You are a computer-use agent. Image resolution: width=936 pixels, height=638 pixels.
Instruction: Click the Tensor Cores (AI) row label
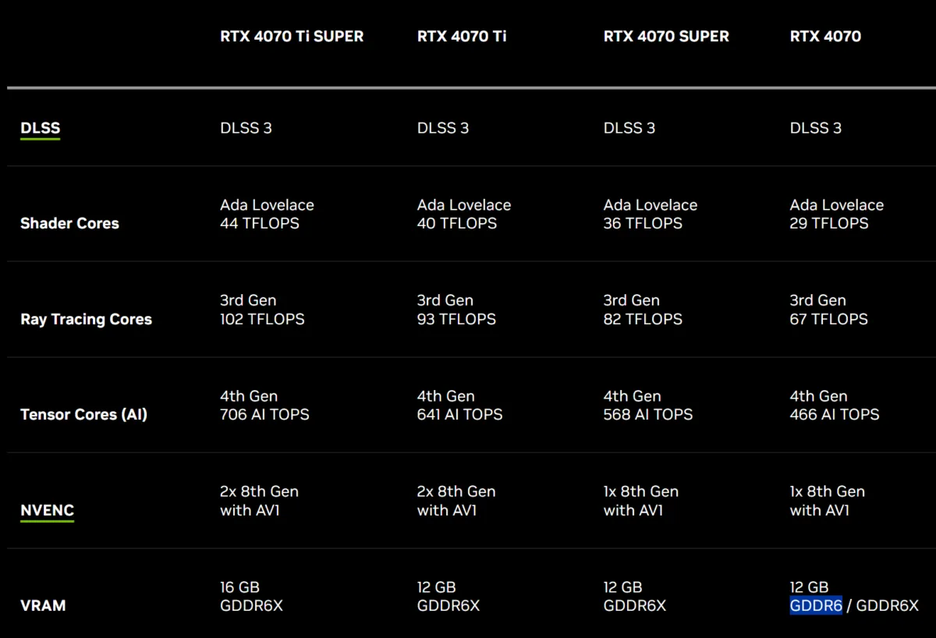click(x=83, y=415)
